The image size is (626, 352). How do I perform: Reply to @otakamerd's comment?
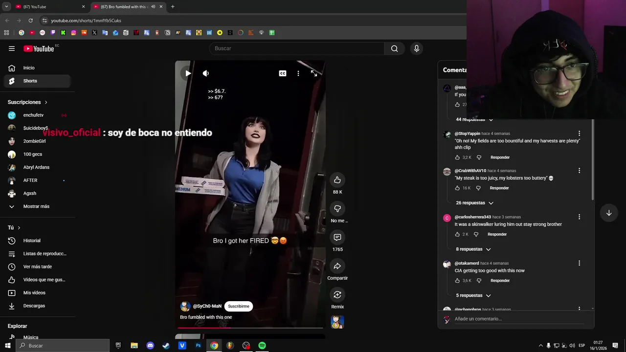pyautogui.click(x=500, y=281)
